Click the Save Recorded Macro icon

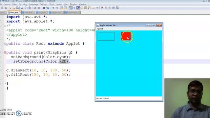[x=117, y=8]
